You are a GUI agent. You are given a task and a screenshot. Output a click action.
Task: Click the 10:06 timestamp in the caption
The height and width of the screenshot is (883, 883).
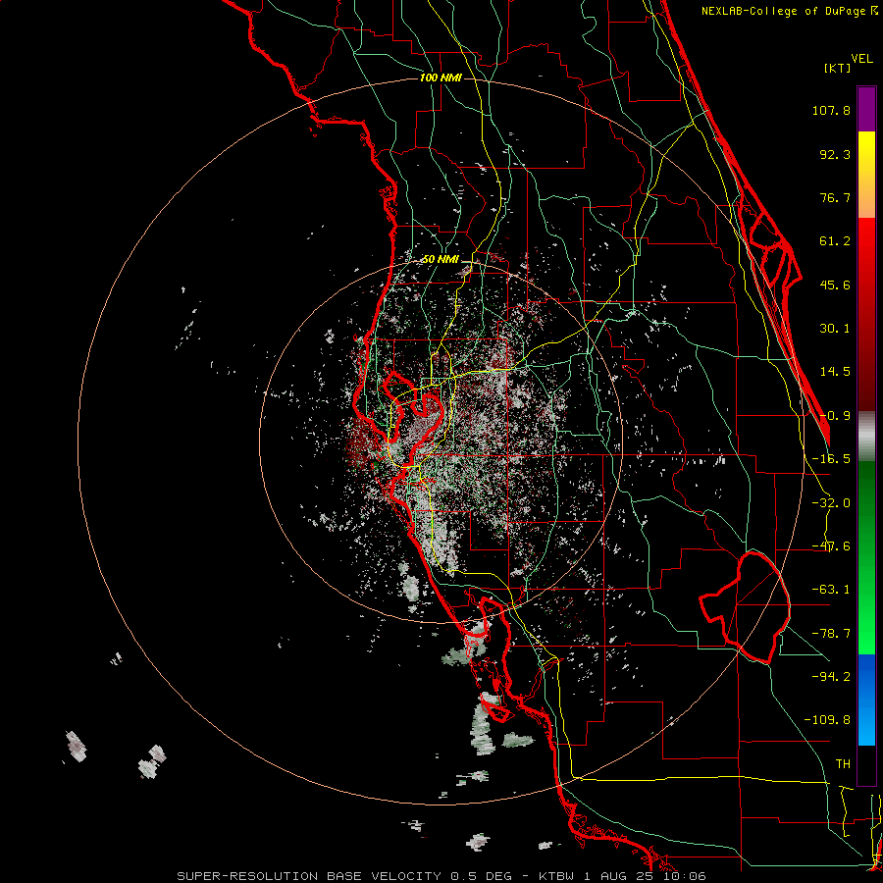[687, 876]
